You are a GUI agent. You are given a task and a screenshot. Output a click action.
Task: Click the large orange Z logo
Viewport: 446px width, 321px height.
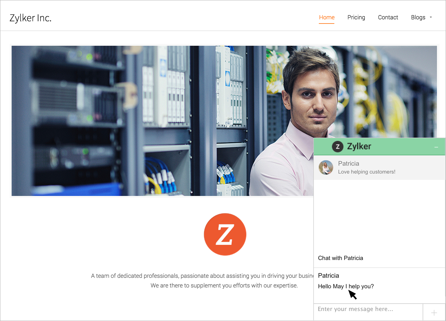[x=225, y=234]
